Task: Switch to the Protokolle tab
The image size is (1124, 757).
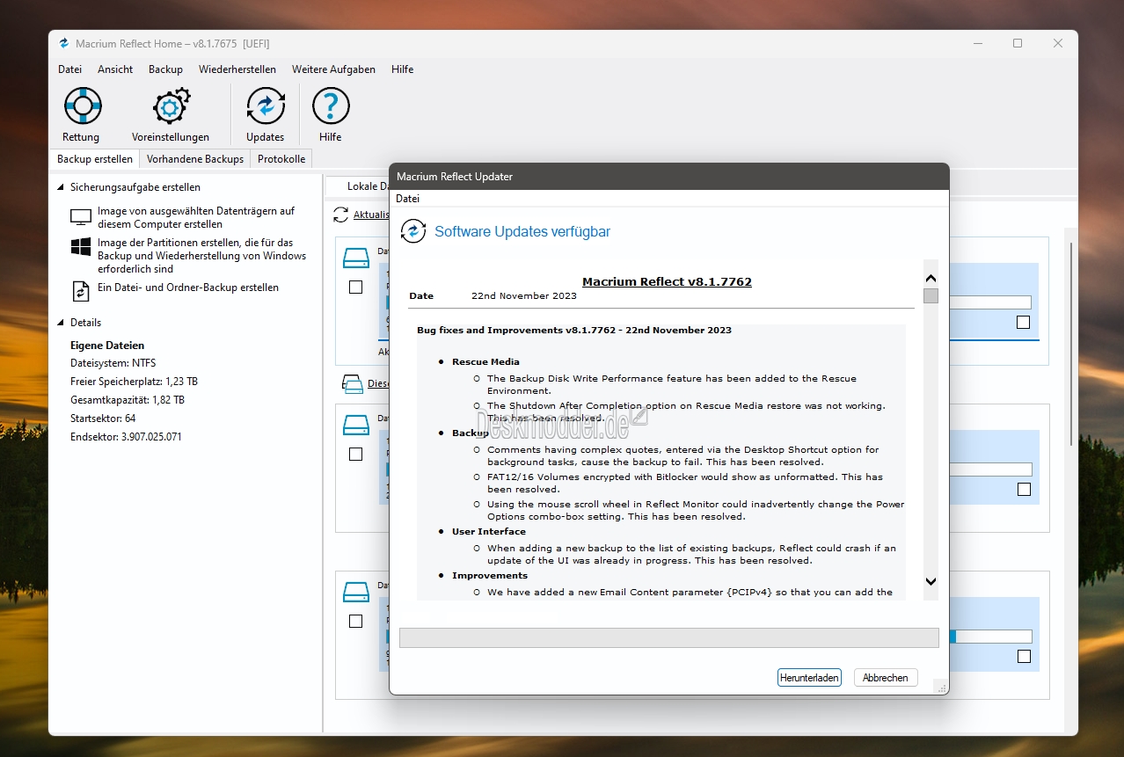Action: point(281,159)
